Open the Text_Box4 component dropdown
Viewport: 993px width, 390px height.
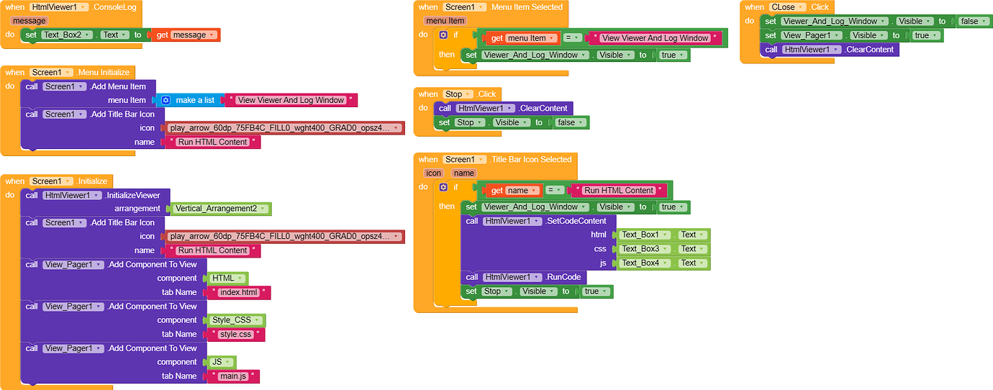645,263
